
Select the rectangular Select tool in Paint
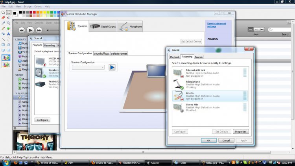click(9, 13)
